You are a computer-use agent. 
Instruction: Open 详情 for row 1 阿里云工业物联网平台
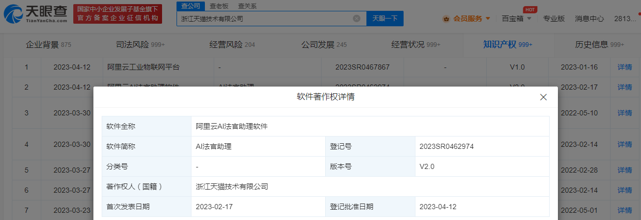(x=625, y=67)
